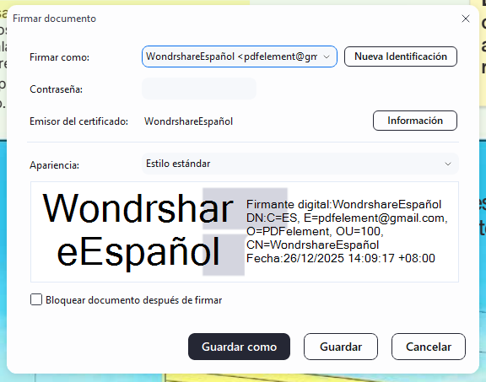The width and height of the screenshot is (486, 382).
Task: Click the Firmante digital:WondrshareEspañol line
Action: [343, 204]
